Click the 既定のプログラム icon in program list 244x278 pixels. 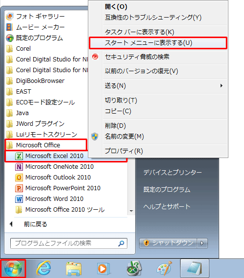click(x=10, y=38)
